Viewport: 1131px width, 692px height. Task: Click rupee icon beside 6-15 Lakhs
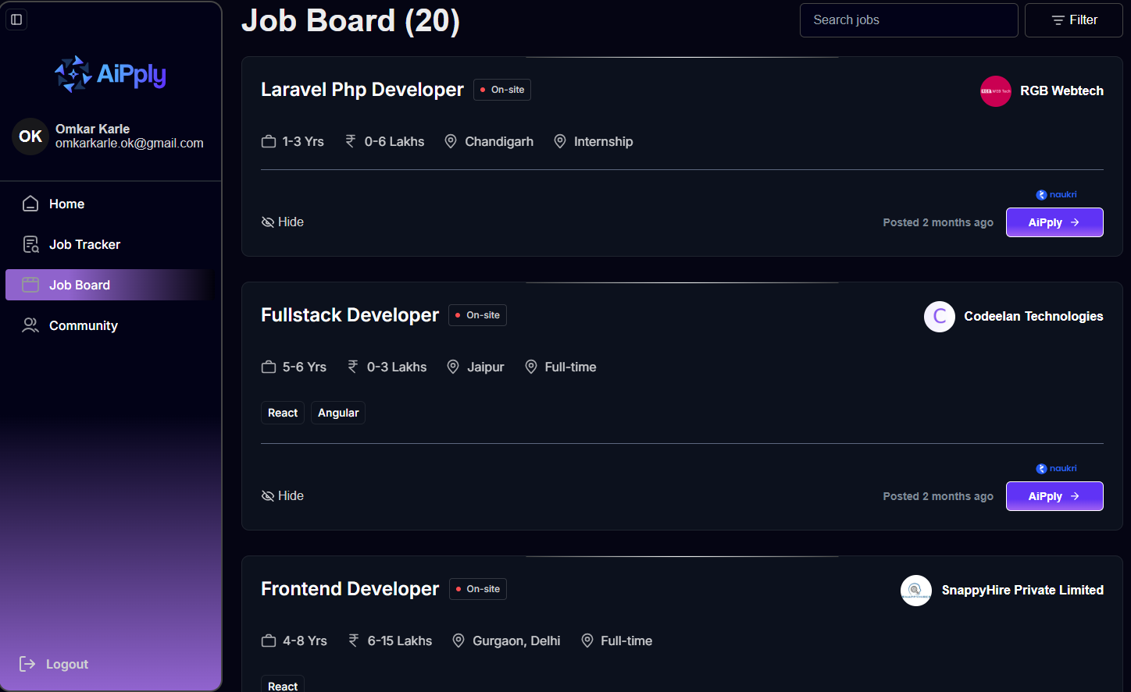pos(354,641)
